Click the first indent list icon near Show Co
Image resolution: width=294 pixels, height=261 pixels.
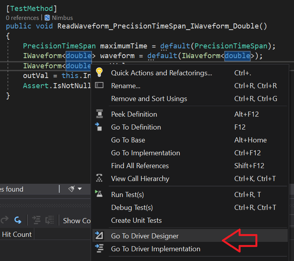tap(36, 220)
